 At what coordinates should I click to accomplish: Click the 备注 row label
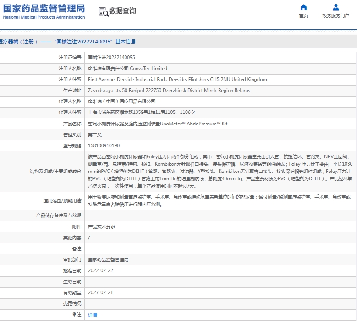[x=77, y=249]
